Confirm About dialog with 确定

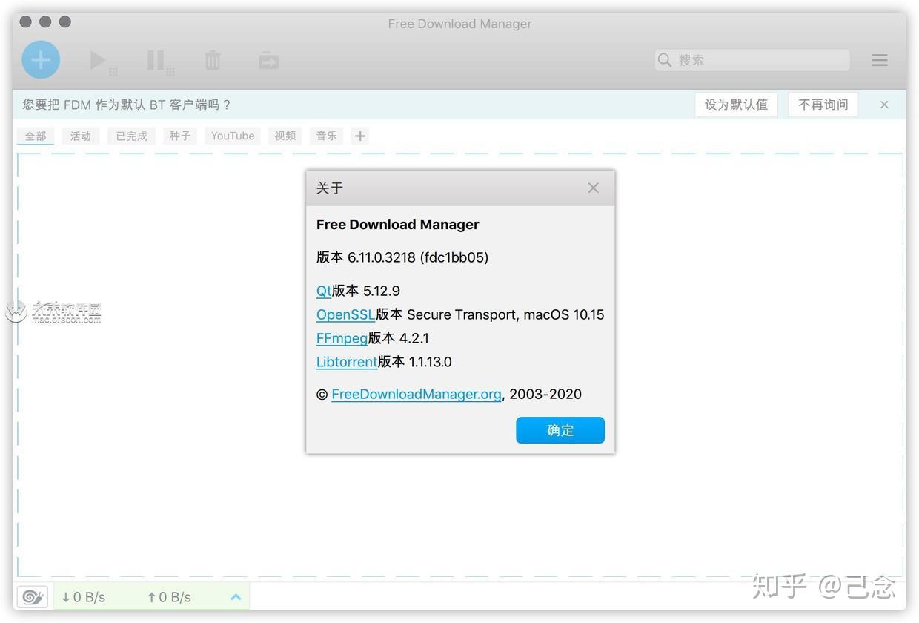[x=560, y=430]
